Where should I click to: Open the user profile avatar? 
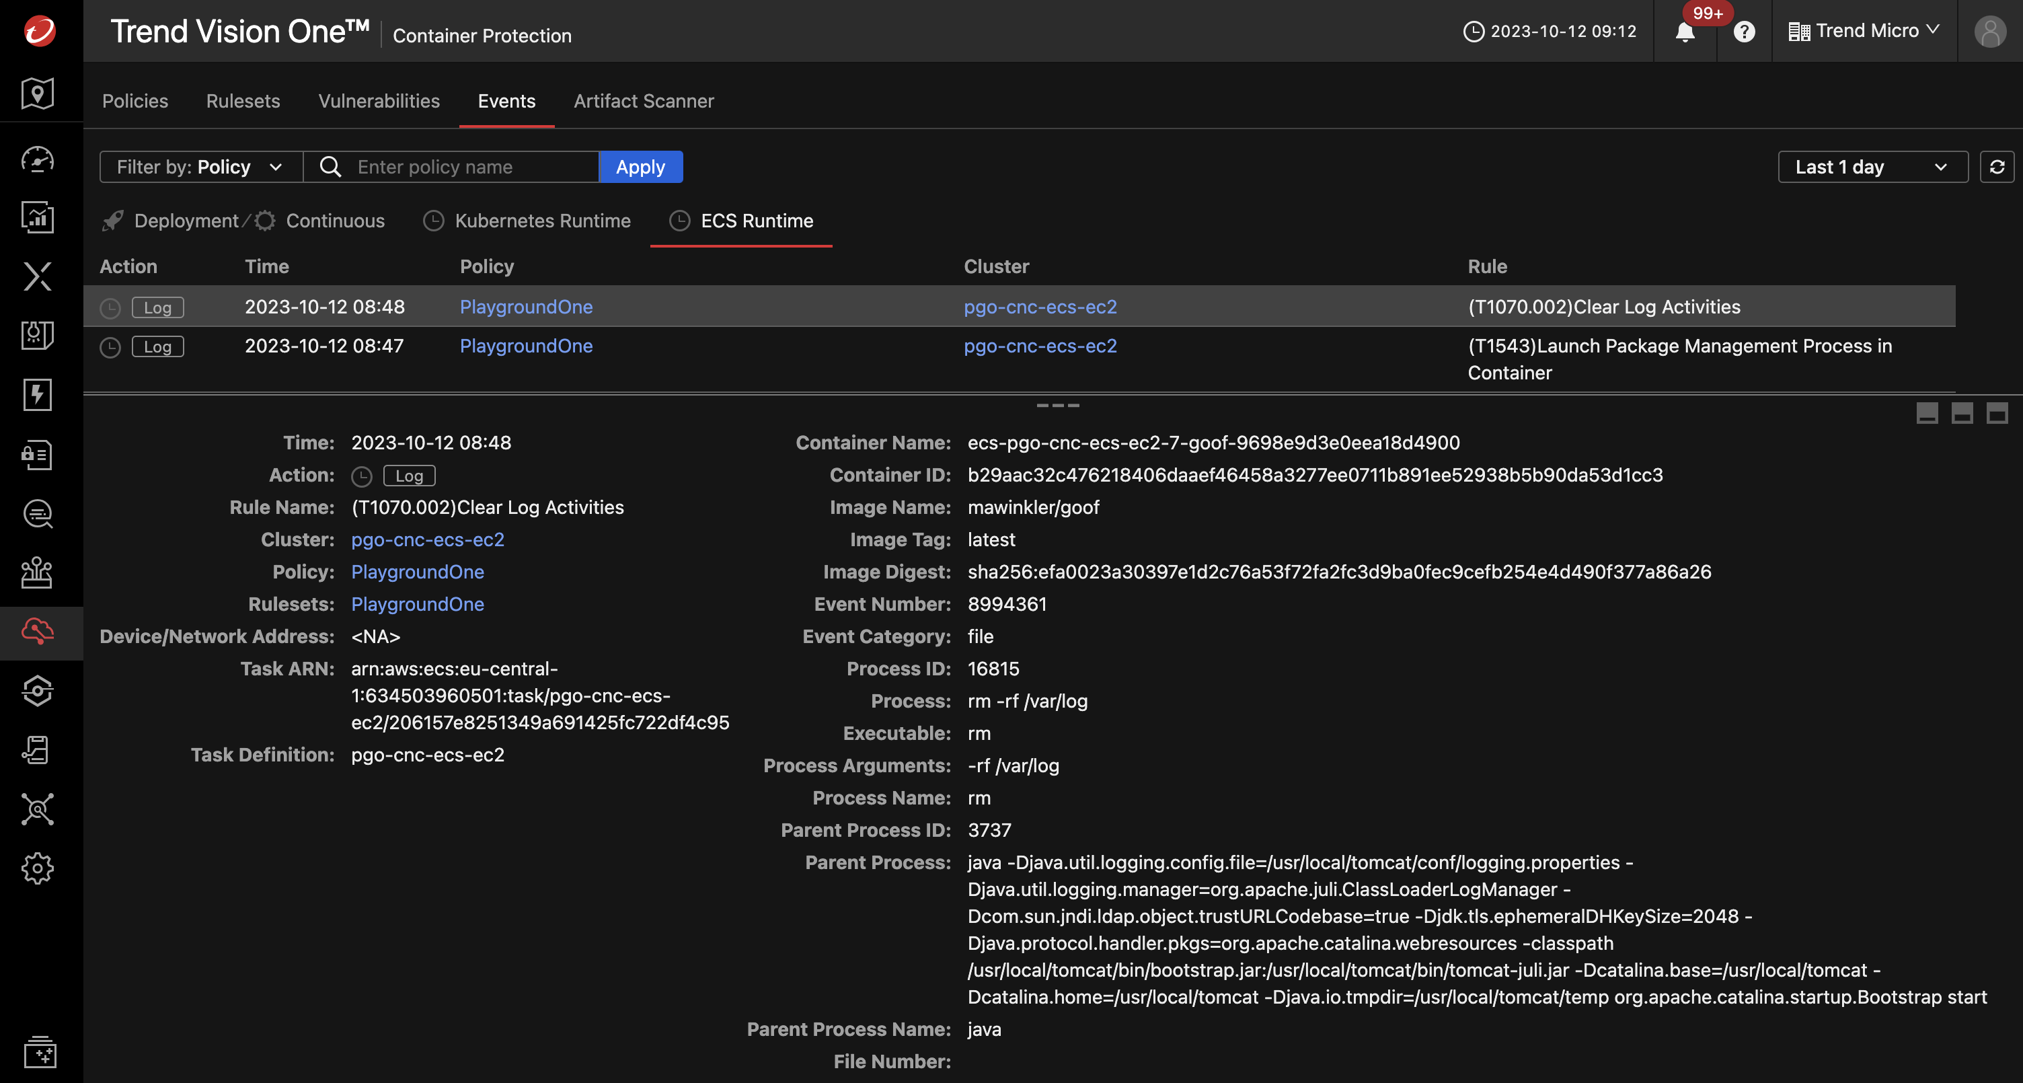(1990, 32)
